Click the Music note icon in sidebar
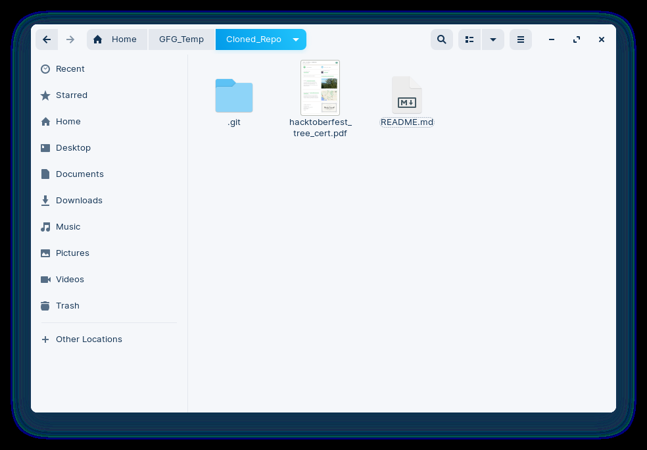 (45, 227)
